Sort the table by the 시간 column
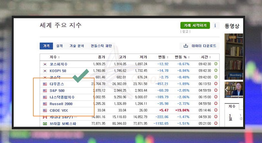262x143 pixels. pos(210,57)
